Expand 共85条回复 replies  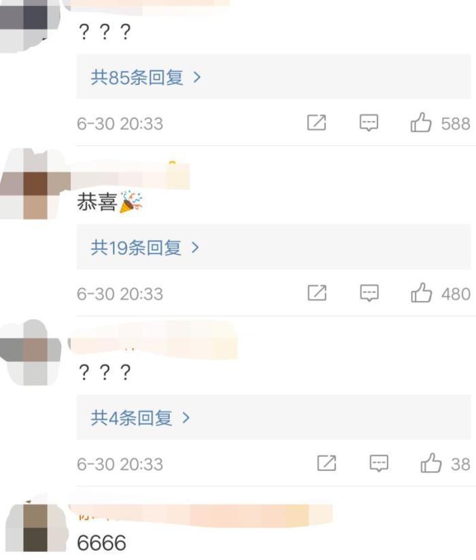click(146, 77)
